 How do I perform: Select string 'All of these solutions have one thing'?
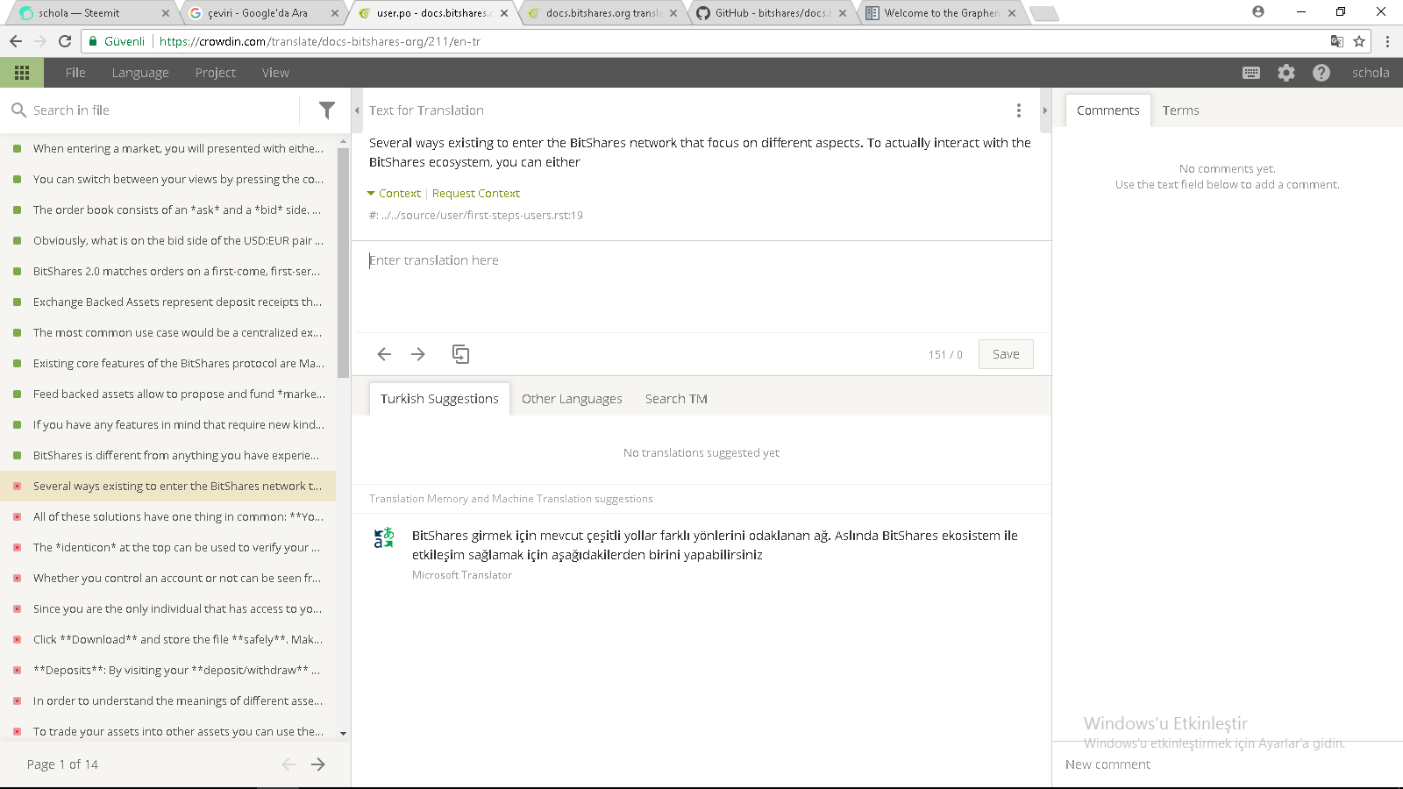(x=168, y=517)
